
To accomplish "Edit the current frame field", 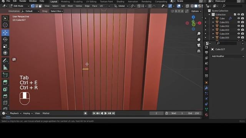I will pyautogui.click(x=156, y=113).
